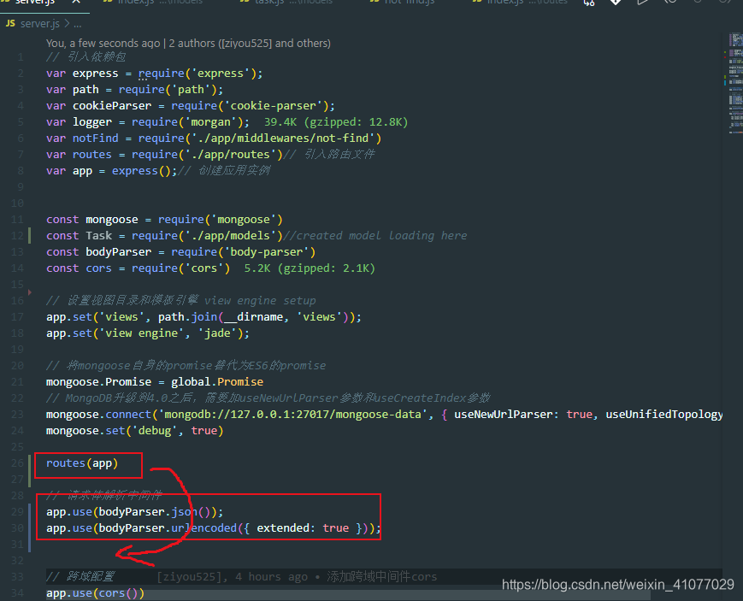Image resolution: width=743 pixels, height=601 pixels.
Task: Click the "extended: true" option
Action: tap(303, 528)
